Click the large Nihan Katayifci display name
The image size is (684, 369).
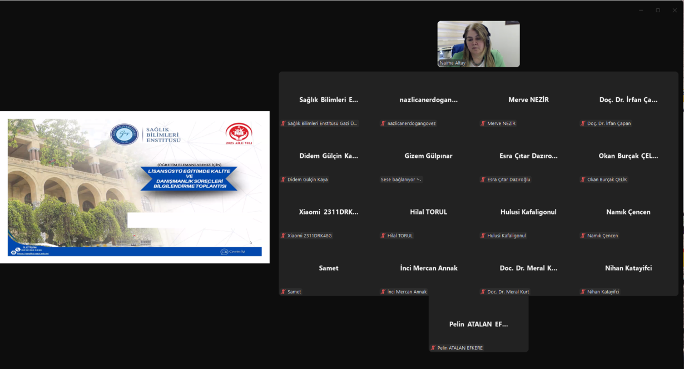click(x=628, y=268)
